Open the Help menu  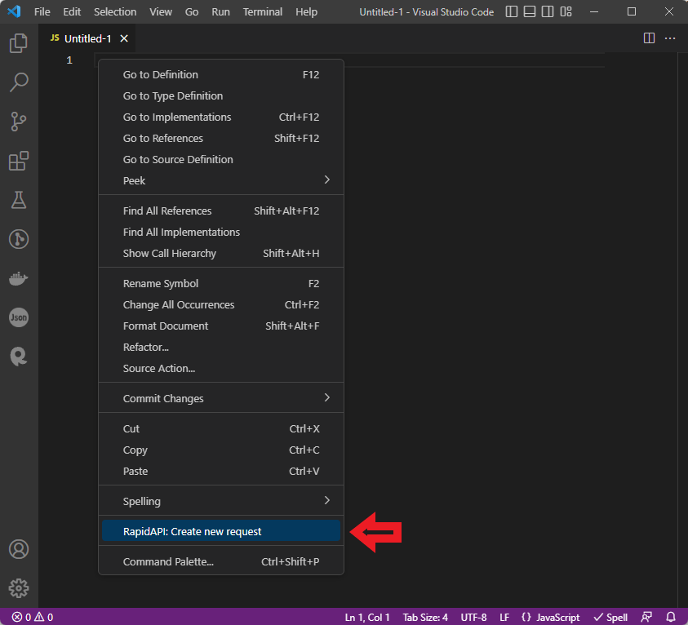306,12
